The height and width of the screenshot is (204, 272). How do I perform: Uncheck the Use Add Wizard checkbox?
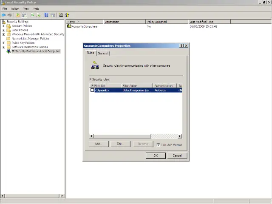159,145
